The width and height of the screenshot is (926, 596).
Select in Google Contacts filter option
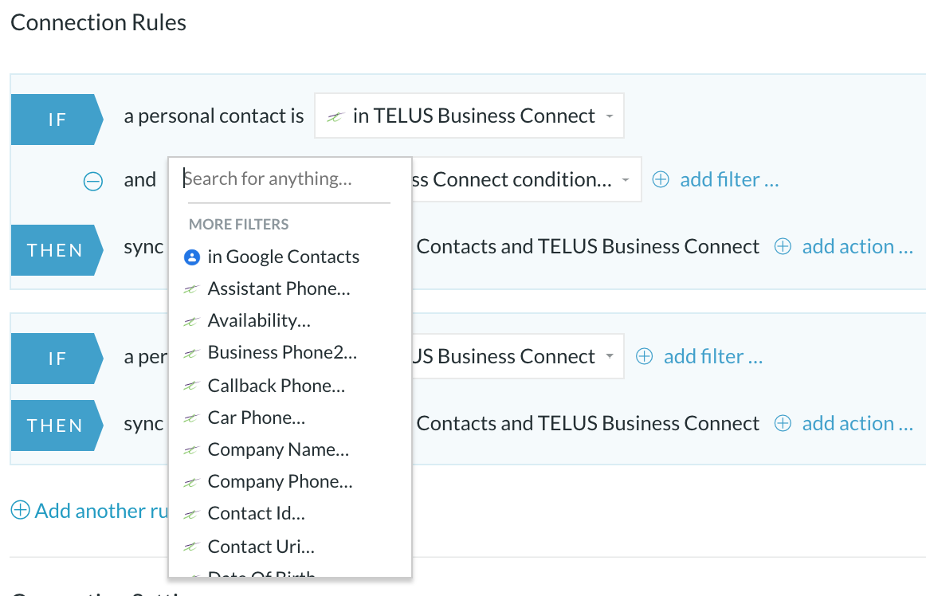tap(284, 257)
